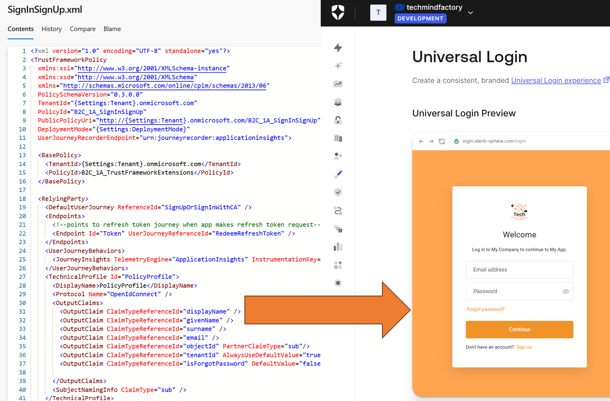Open Applications stacked layers icon

tap(338, 102)
